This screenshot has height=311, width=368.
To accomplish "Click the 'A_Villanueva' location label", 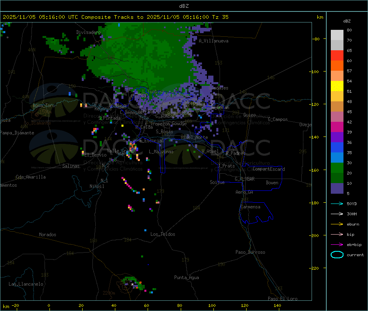I will 213,41.
